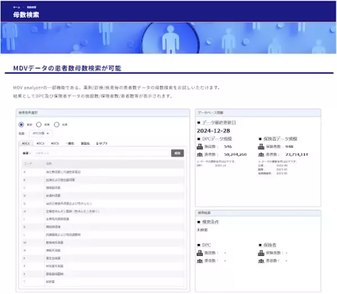Select the row with code B
The width and height of the screenshot is (337, 294).
[x=103, y=180]
